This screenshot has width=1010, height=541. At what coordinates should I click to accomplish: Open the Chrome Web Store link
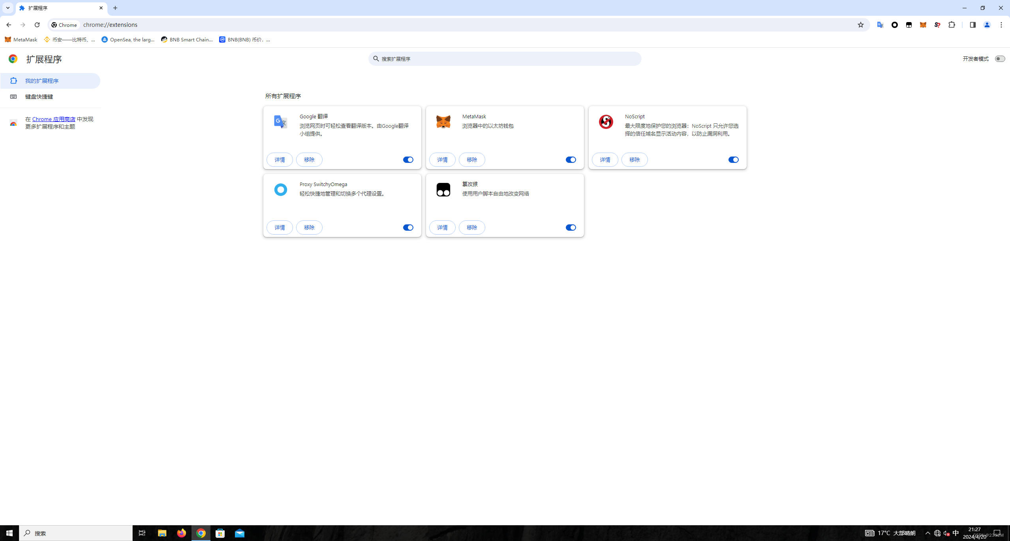pos(54,119)
